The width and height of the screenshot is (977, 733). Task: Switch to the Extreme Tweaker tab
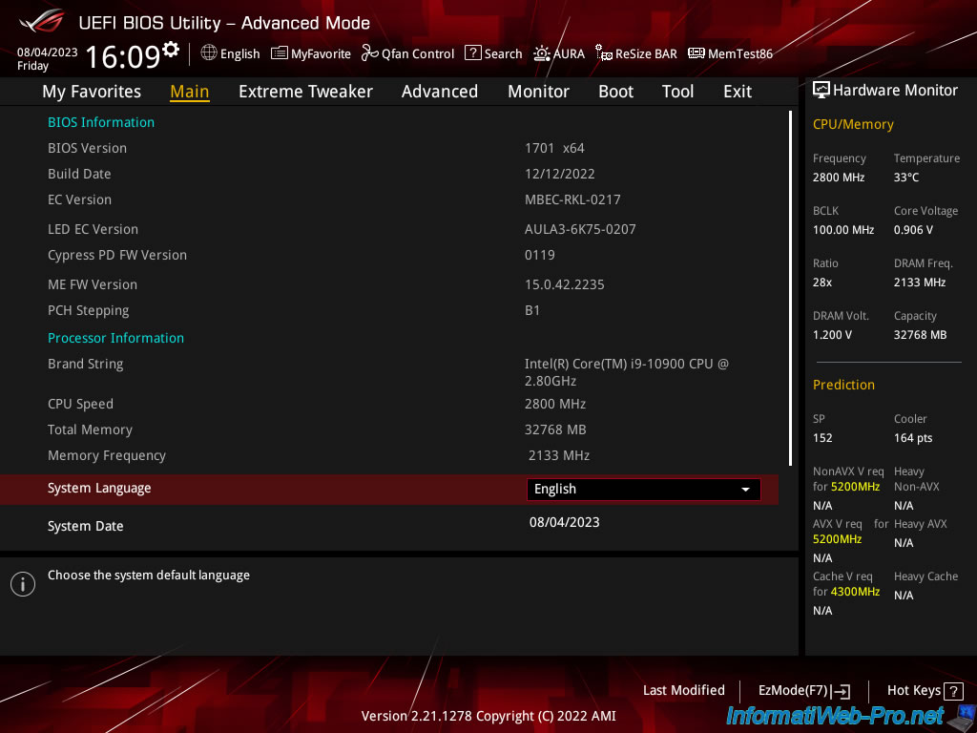point(305,92)
